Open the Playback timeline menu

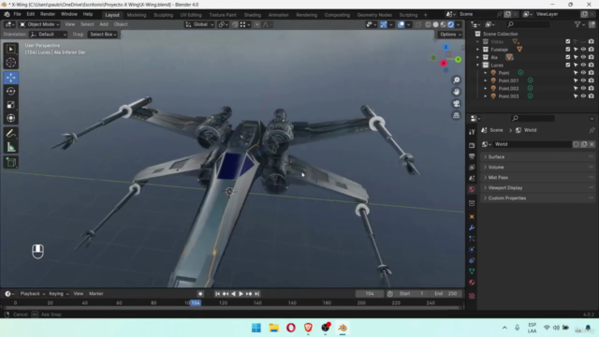point(33,294)
